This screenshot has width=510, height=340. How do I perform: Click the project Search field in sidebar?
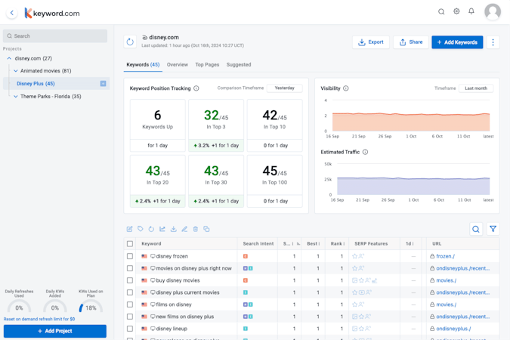(x=55, y=36)
